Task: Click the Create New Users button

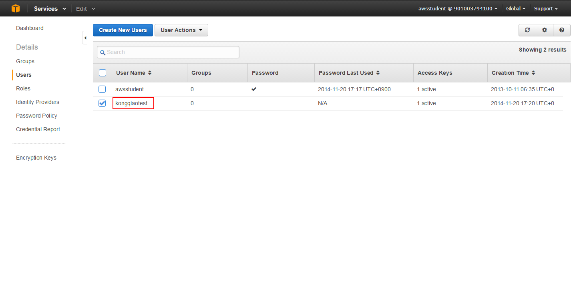Action: [x=123, y=30]
